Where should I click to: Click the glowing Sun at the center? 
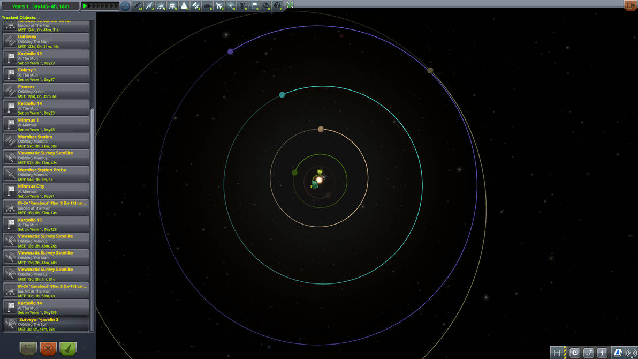coord(320,179)
